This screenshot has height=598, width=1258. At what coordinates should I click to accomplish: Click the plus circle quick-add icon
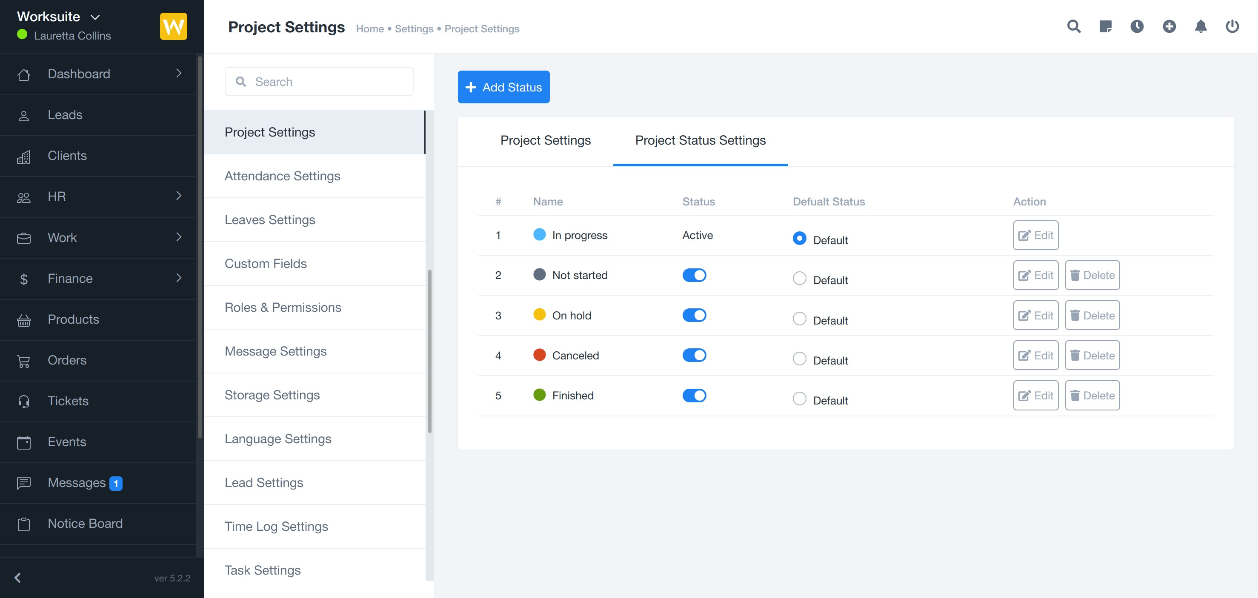(1169, 26)
